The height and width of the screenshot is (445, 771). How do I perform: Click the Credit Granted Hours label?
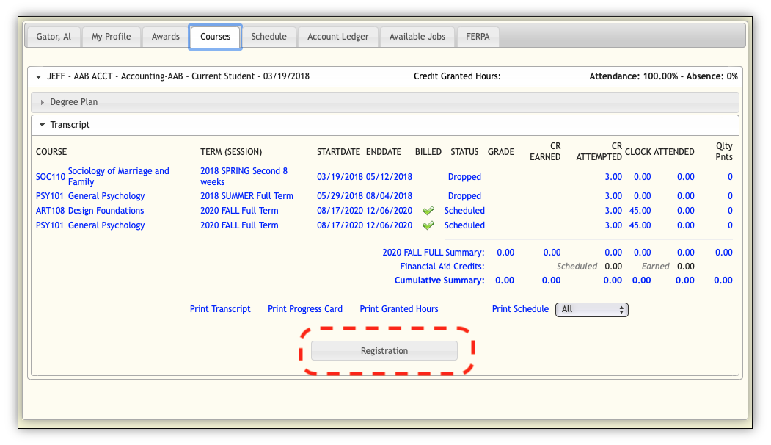(x=457, y=76)
